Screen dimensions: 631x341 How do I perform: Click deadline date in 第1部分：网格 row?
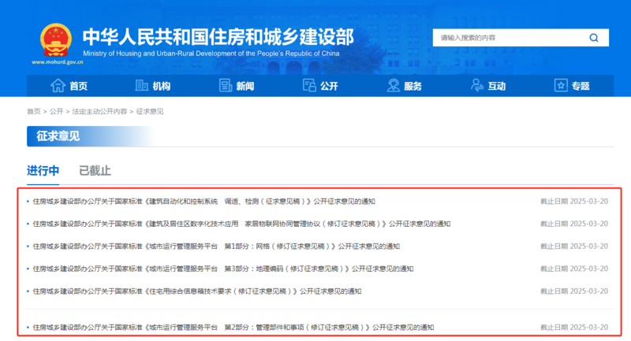pos(574,246)
